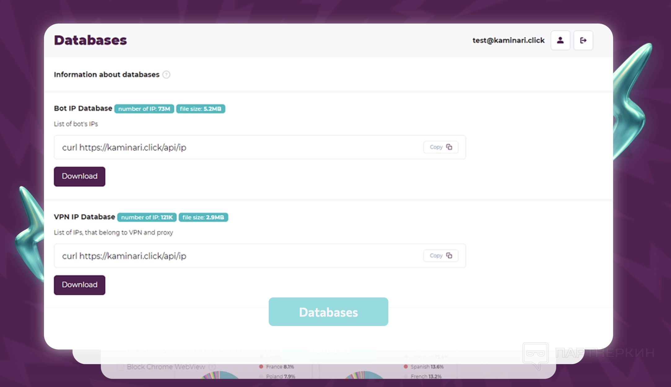Click the Databases page heading
The height and width of the screenshot is (387, 671).
pyautogui.click(x=90, y=40)
